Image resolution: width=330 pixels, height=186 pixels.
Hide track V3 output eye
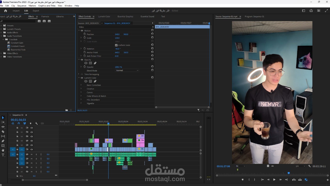pos(32,141)
